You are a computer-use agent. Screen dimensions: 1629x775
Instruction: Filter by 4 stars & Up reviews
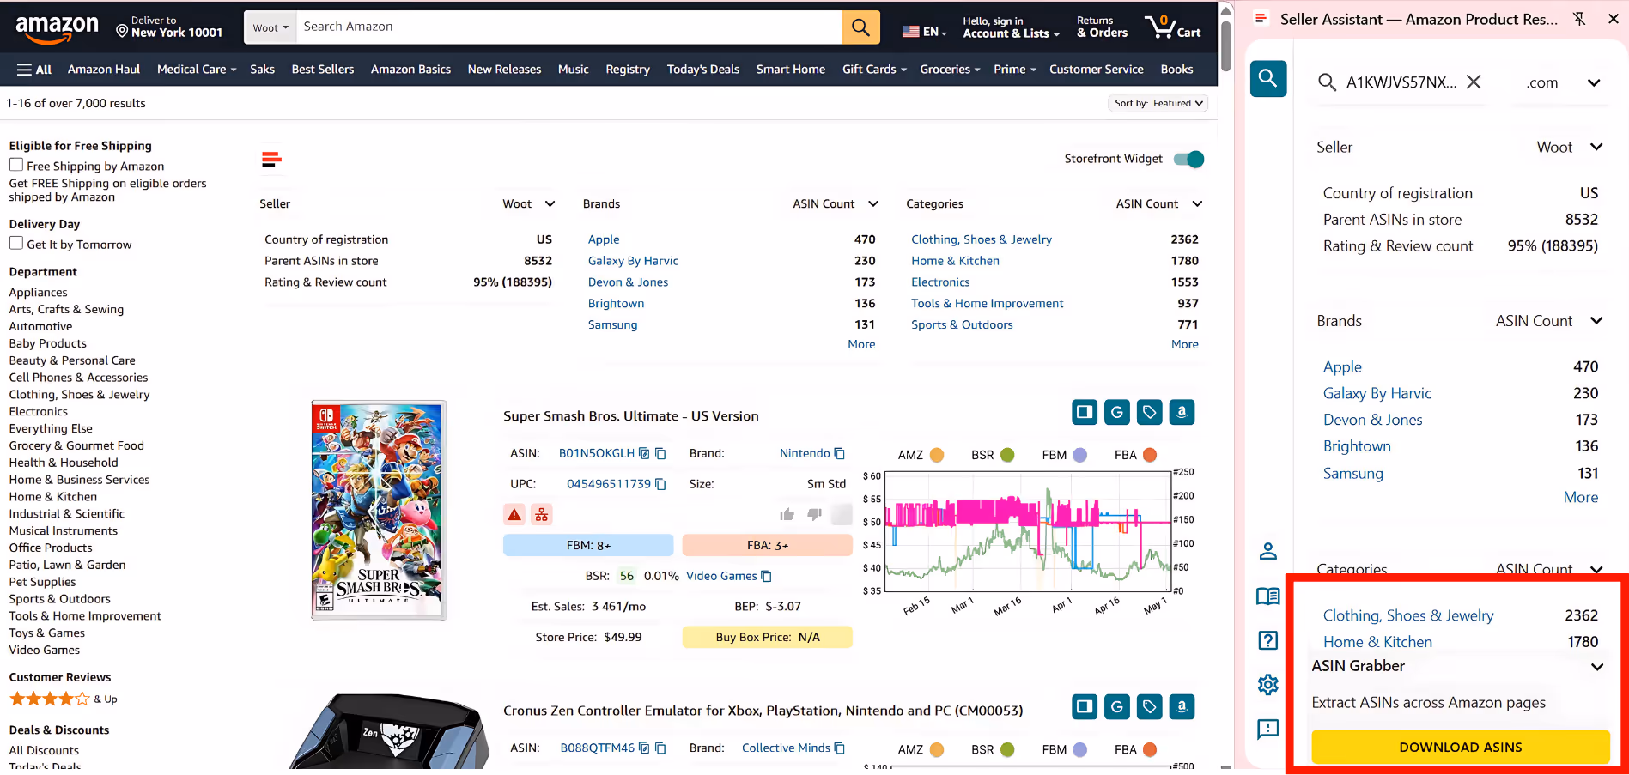[64, 699]
